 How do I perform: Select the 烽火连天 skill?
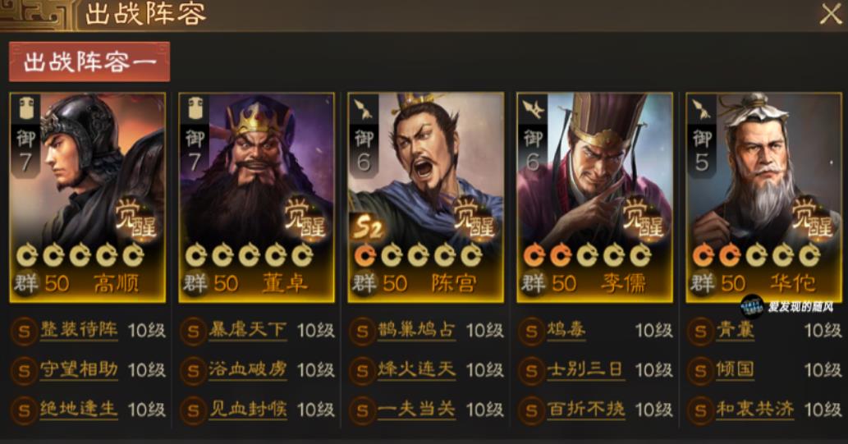pos(416,370)
